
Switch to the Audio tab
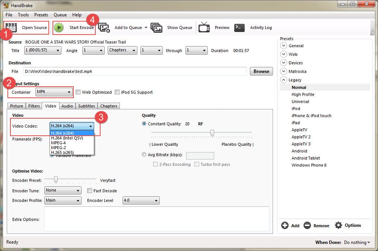[x=67, y=106]
